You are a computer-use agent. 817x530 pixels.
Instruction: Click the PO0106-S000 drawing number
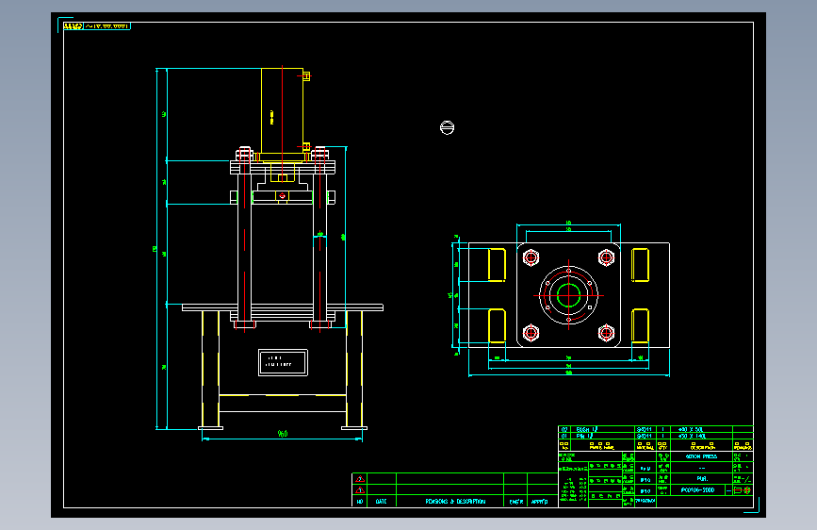pos(697,489)
